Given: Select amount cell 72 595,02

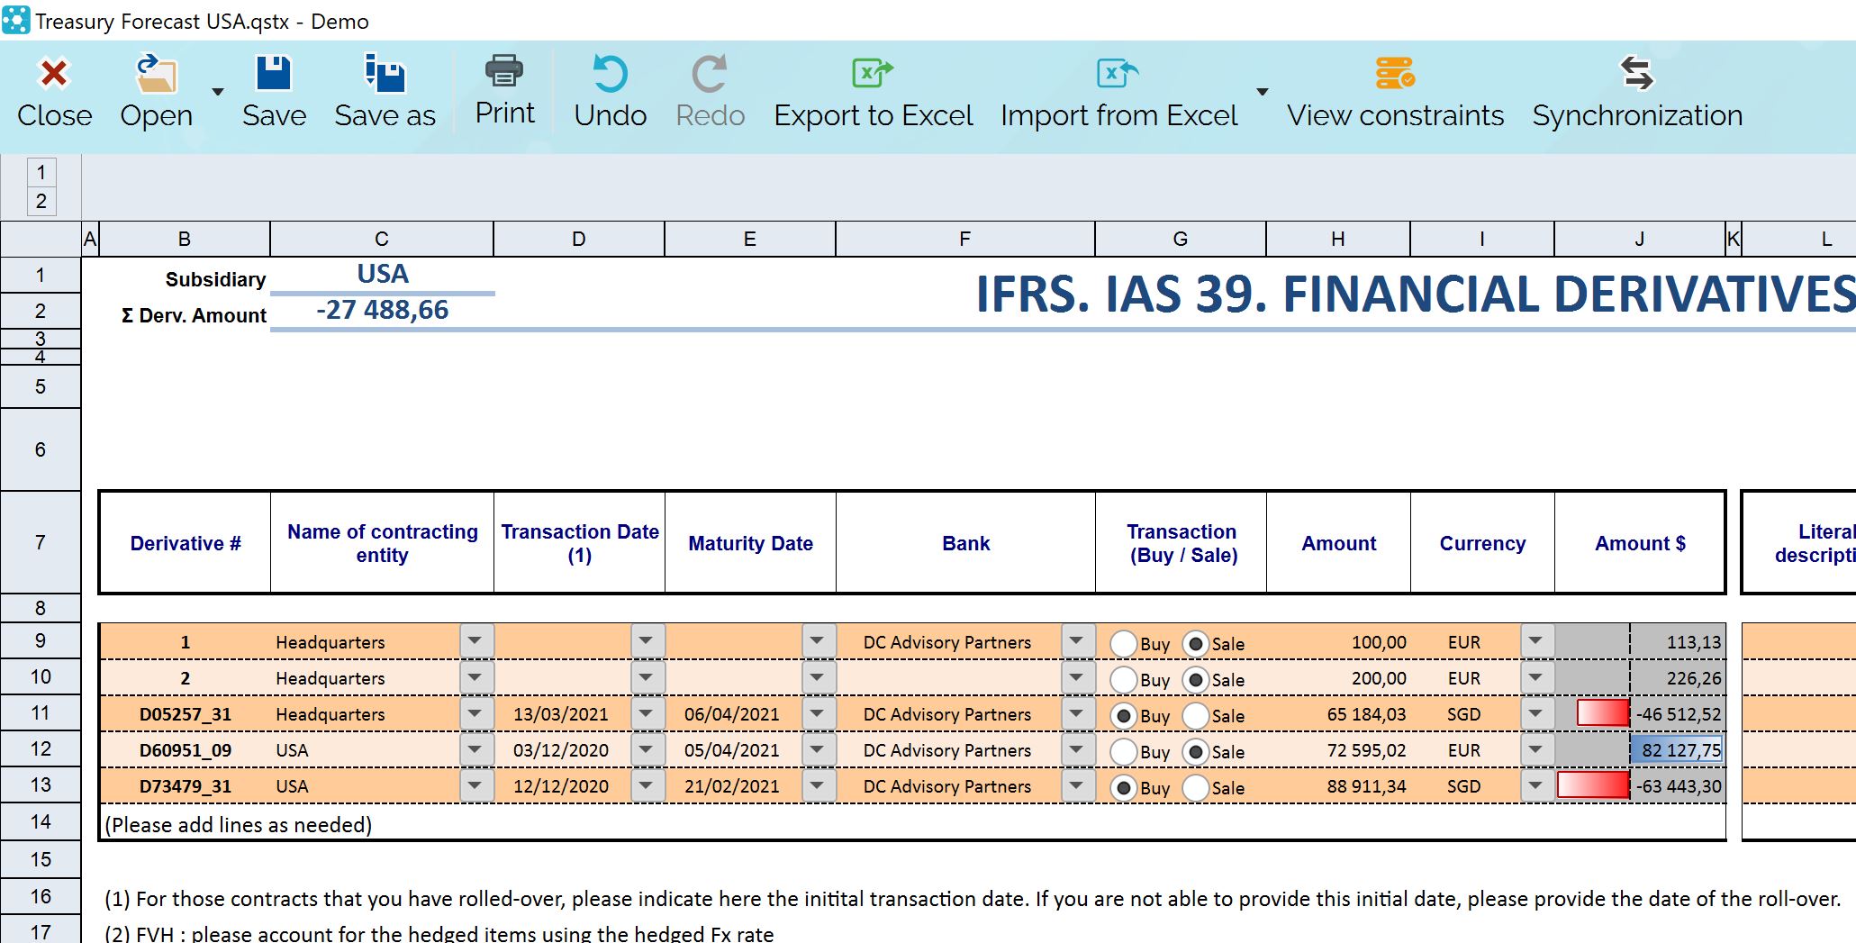Looking at the screenshot, I should (x=1339, y=750).
